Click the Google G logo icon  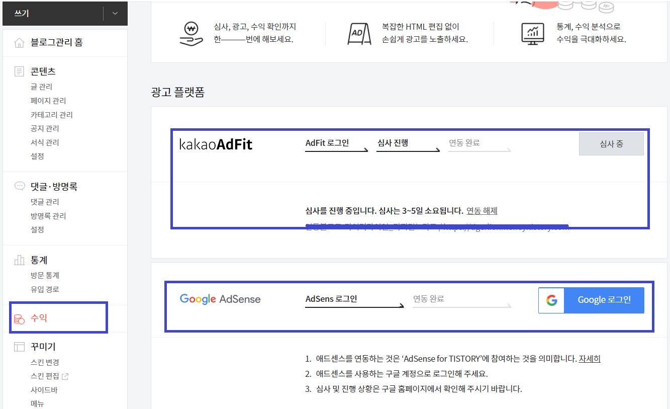pos(551,300)
